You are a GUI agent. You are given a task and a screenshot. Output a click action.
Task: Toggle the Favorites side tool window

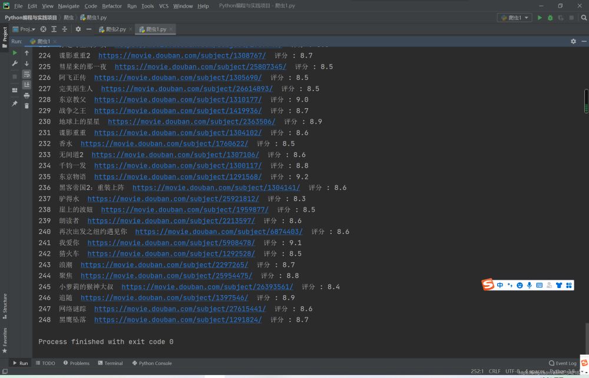pyautogui.click(x=5, y=340)
